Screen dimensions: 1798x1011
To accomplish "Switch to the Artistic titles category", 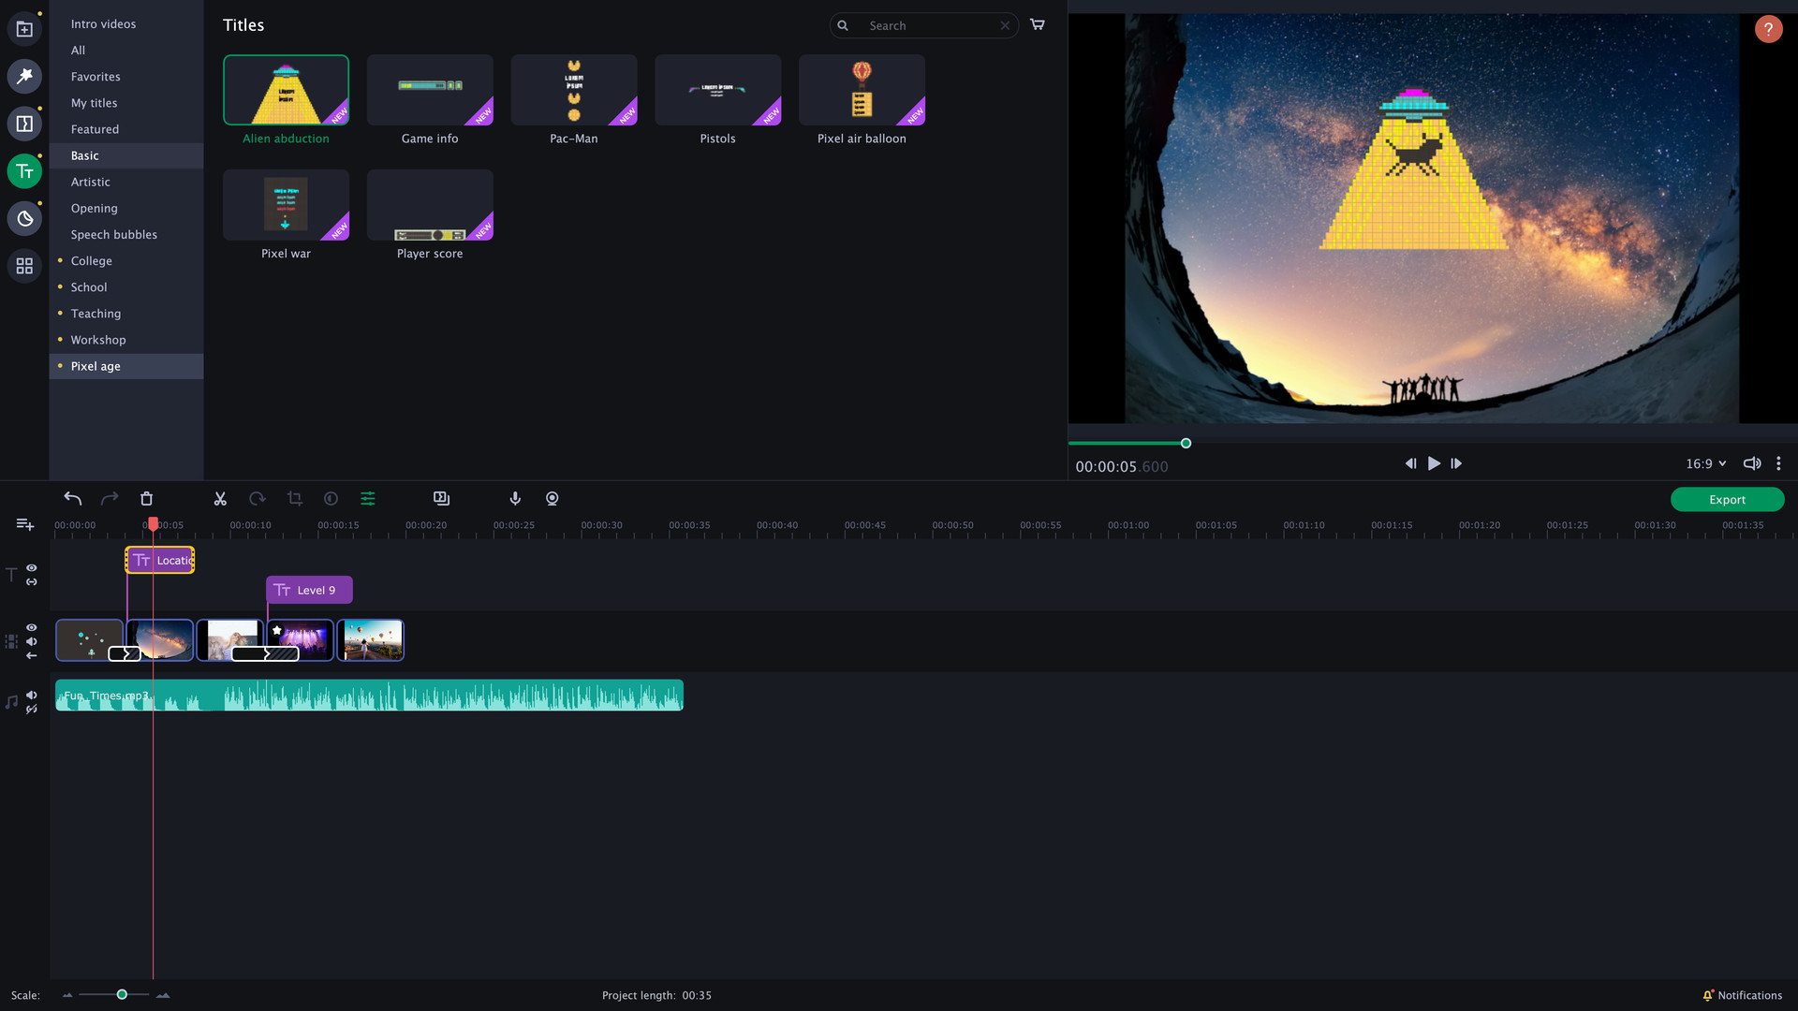I will pyautogui.click(x=91, y=182).
